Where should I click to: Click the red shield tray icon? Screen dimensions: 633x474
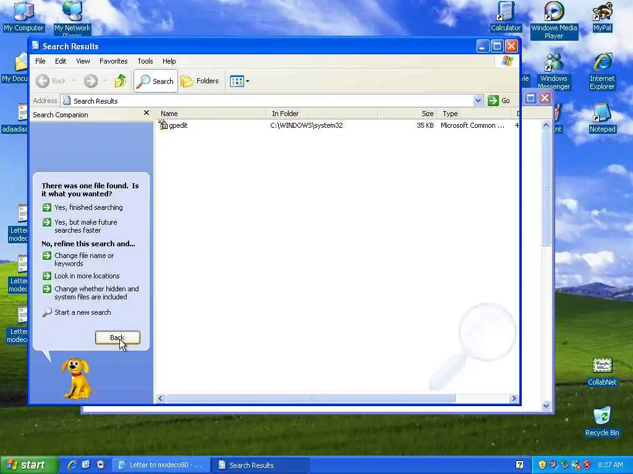(587, 465)
